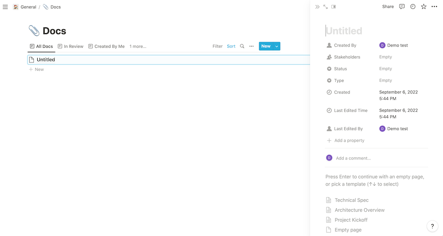Select the Technical Spec template
443x236 pixels.
[351, 200]
